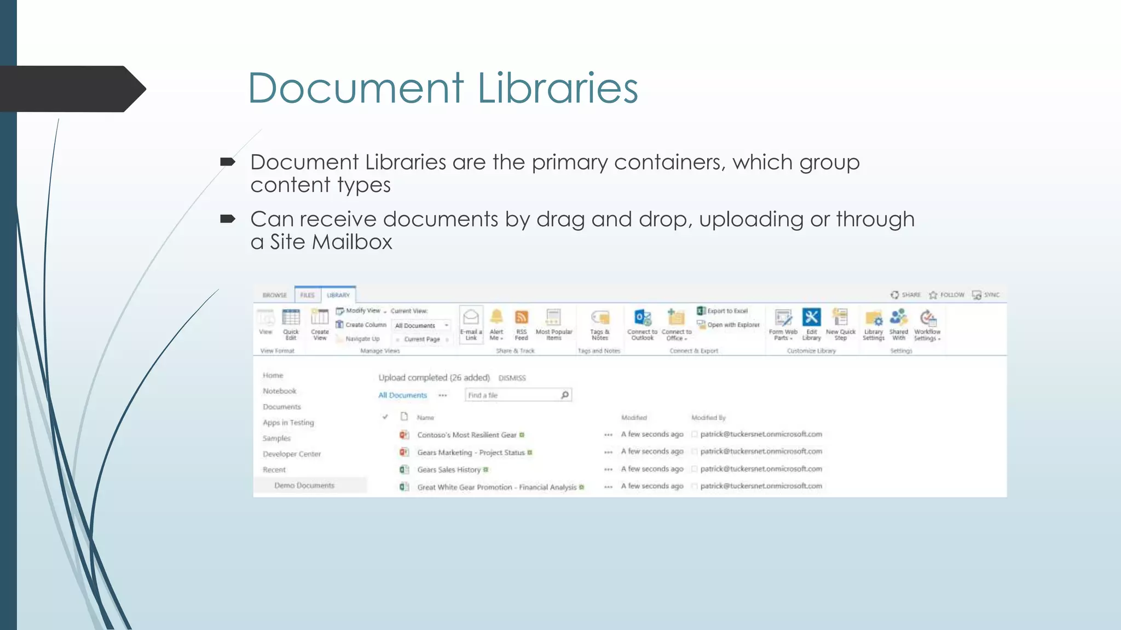The image size is (1121, 630).
Task: Toggle checkbox beside Gears Sales History row's email
Action: pyautogui.click(x=694, y=469)
